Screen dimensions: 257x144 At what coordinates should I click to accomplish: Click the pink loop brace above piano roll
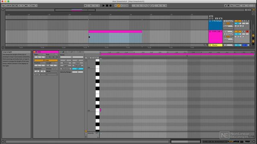pos(177,54)
